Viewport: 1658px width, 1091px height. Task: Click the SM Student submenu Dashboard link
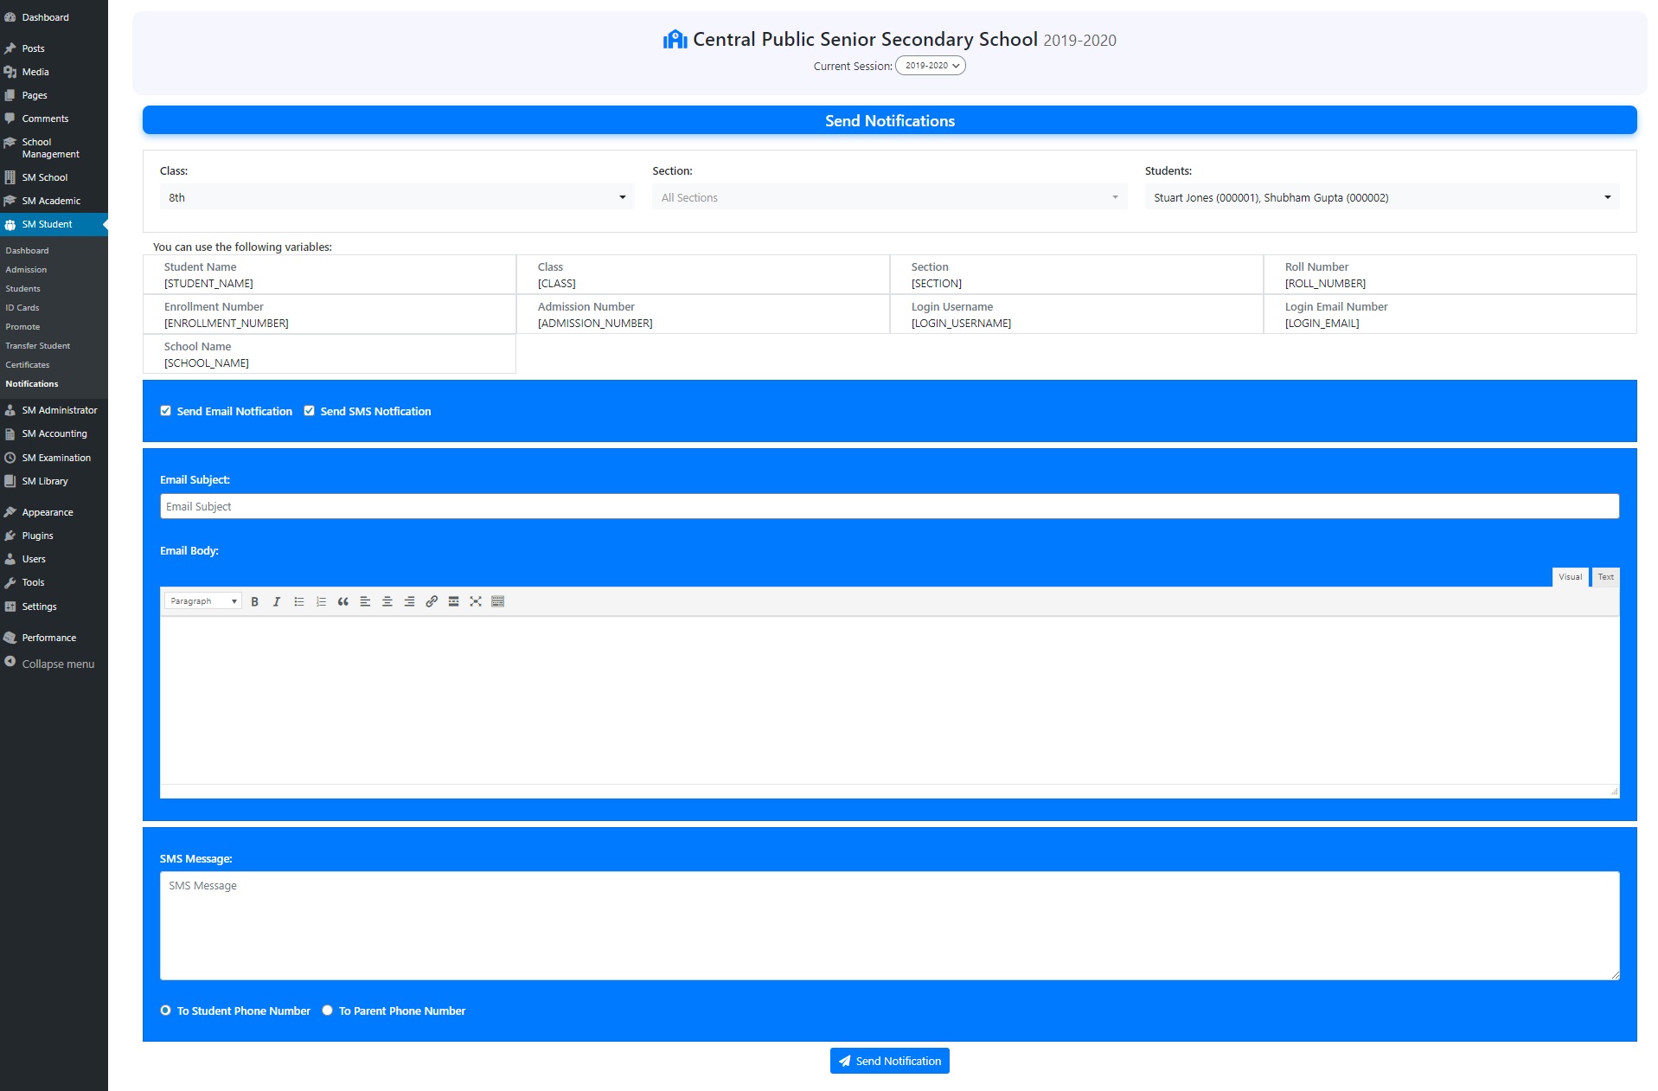tap(27, 251)
